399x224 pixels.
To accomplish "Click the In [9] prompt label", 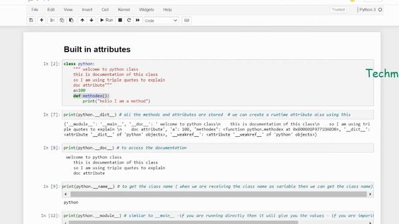I will 51,187.
